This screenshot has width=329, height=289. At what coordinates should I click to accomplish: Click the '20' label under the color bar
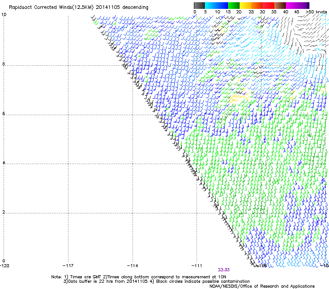click(x=239, y=12)
